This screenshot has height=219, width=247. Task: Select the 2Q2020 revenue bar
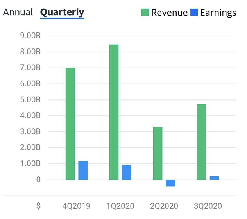point(158,153)
